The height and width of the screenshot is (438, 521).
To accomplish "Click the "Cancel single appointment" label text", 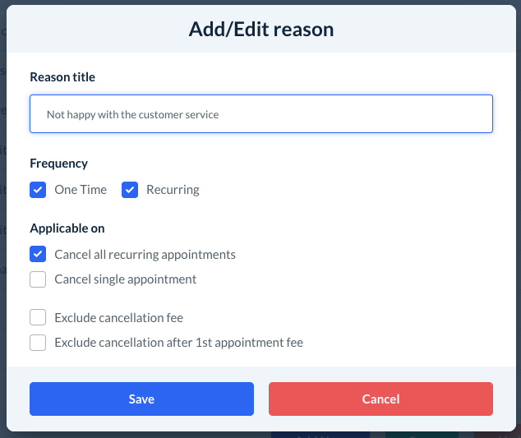I will coord(125,279).
